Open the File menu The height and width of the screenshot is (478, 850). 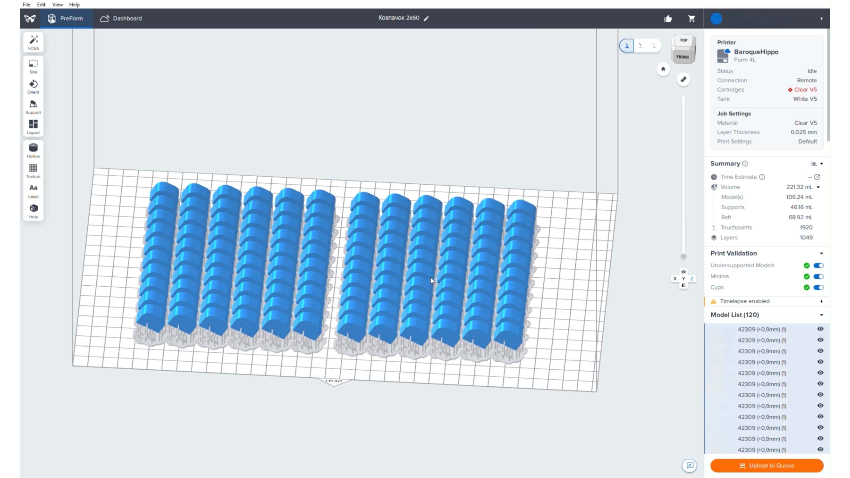pos(26,4)
